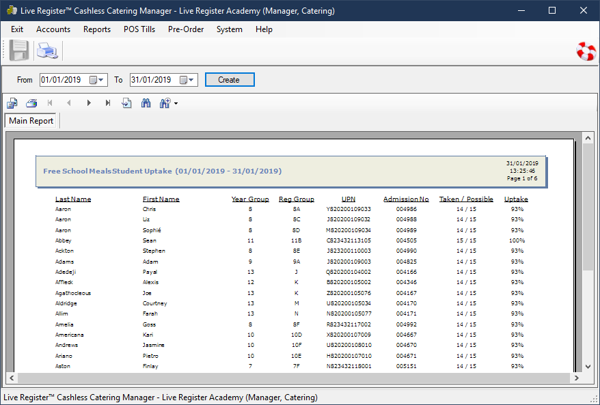
Task: Click last name Aston
Action: tap(63, 366)
